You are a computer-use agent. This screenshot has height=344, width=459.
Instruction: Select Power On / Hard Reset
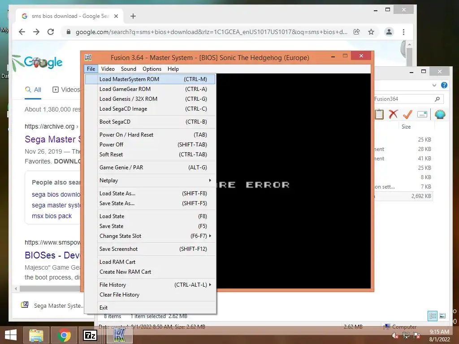(150, 134)
